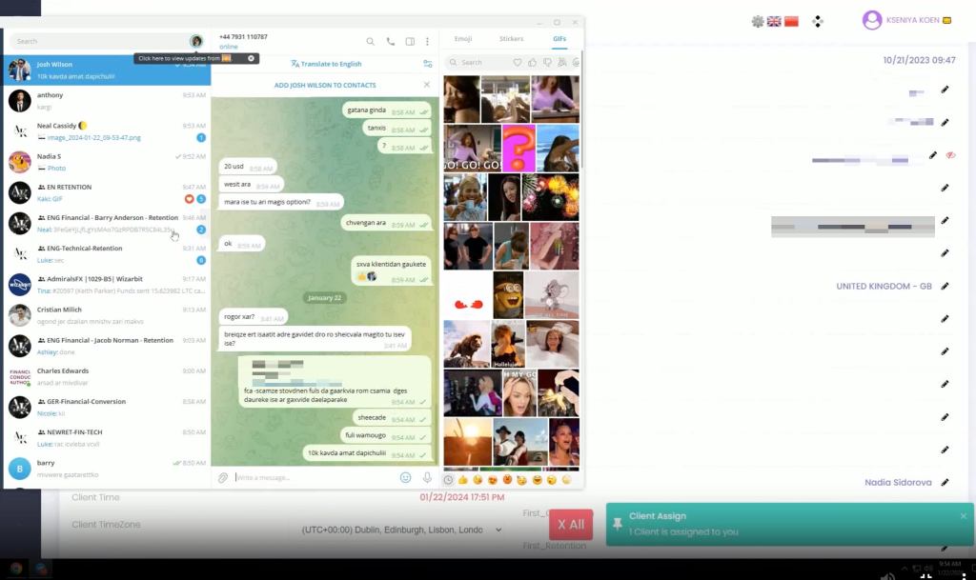This screenshot has width=976, height=580.
Task: Switch to the Stickers tab
Action: pos(511,39)
